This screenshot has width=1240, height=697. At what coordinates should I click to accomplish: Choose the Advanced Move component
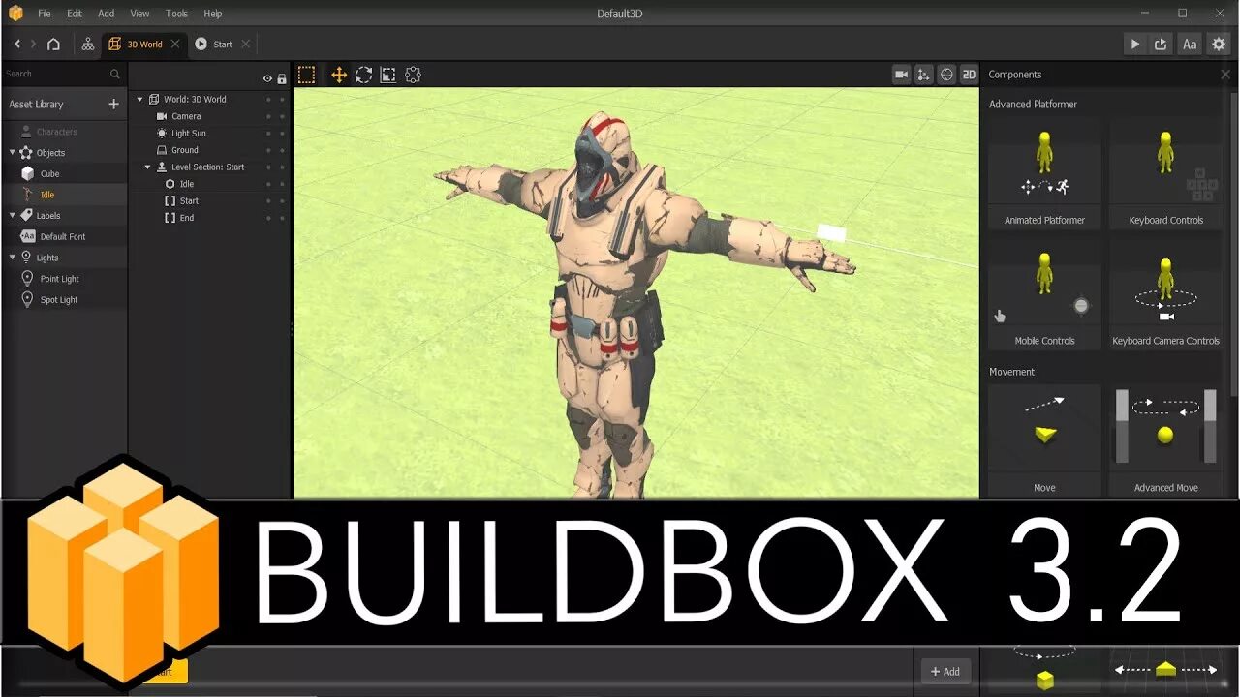click(x=1165, y=441)
